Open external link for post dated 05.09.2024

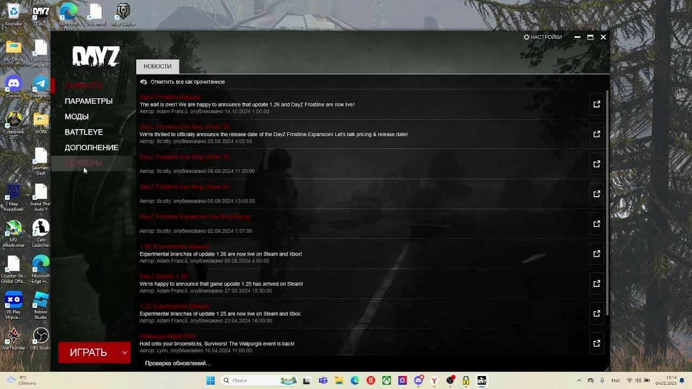pyautogui.click(x=597, y=193)
